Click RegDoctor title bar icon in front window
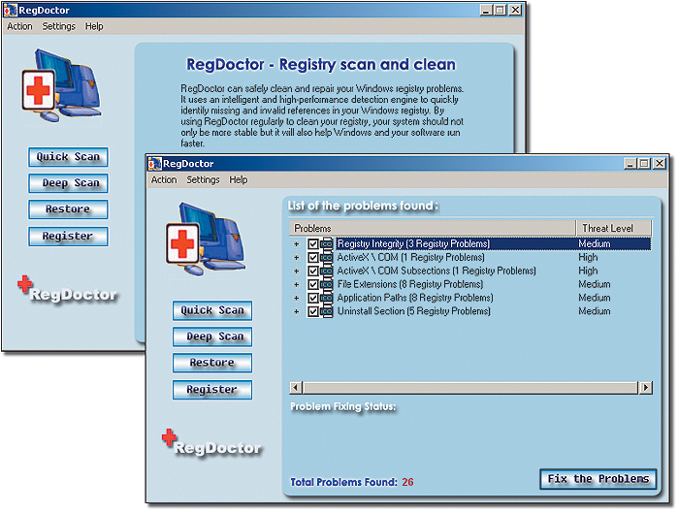 [x=154, y=164]
